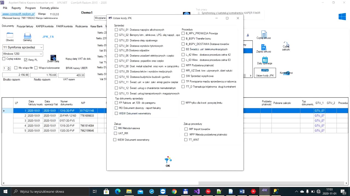Click the Zapisz arkusz CSV icon

click(x=264, y=47)
